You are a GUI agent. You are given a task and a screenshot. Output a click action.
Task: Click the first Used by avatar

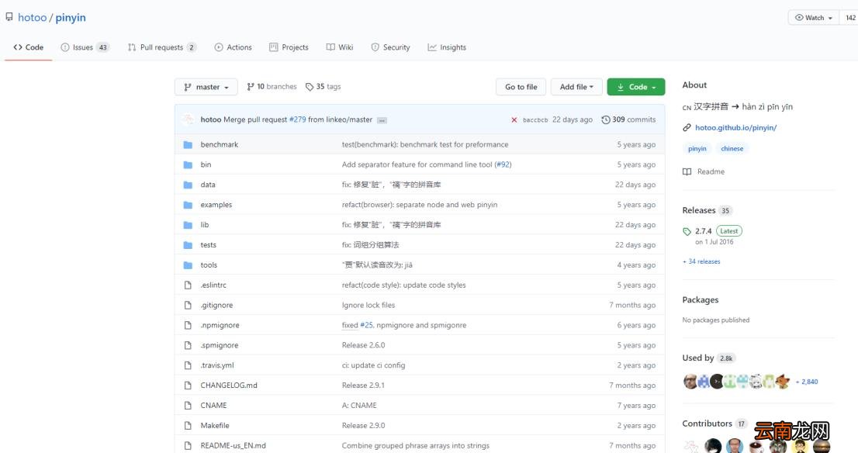coord(690,382)
